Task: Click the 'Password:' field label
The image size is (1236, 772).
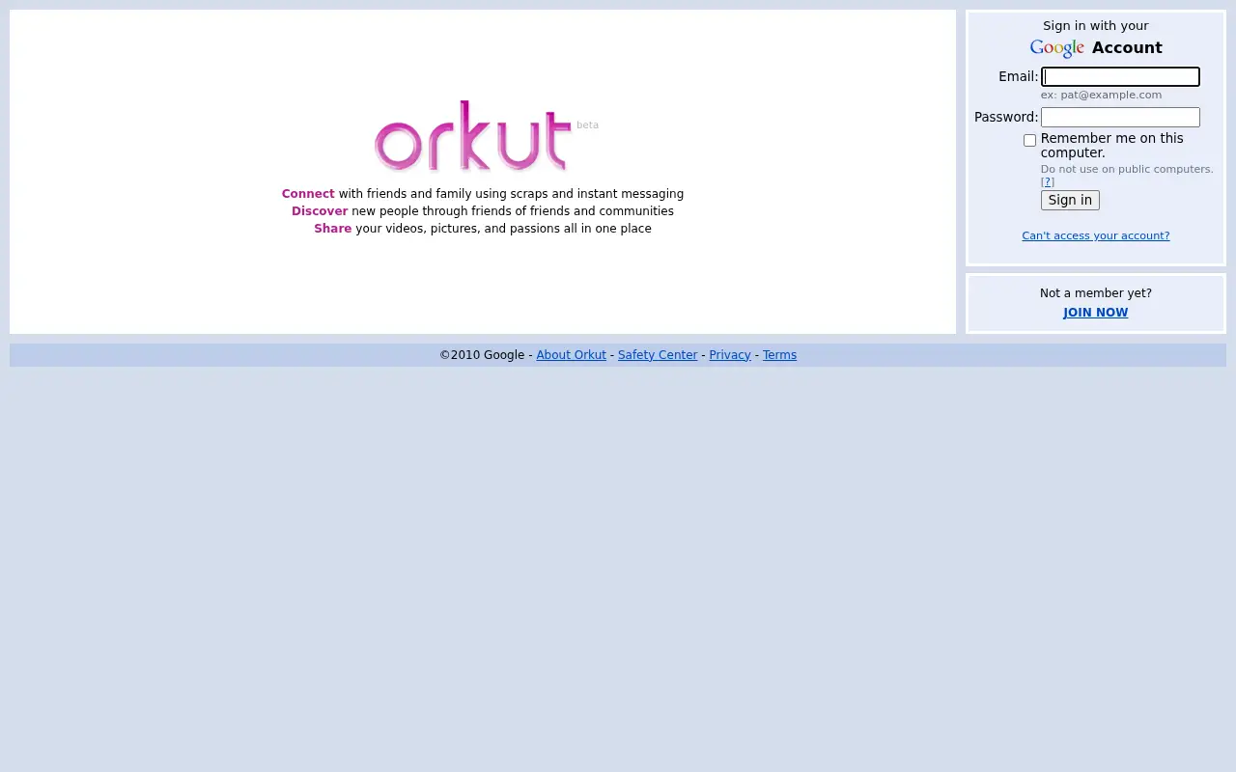Action: coord(1006,117)
